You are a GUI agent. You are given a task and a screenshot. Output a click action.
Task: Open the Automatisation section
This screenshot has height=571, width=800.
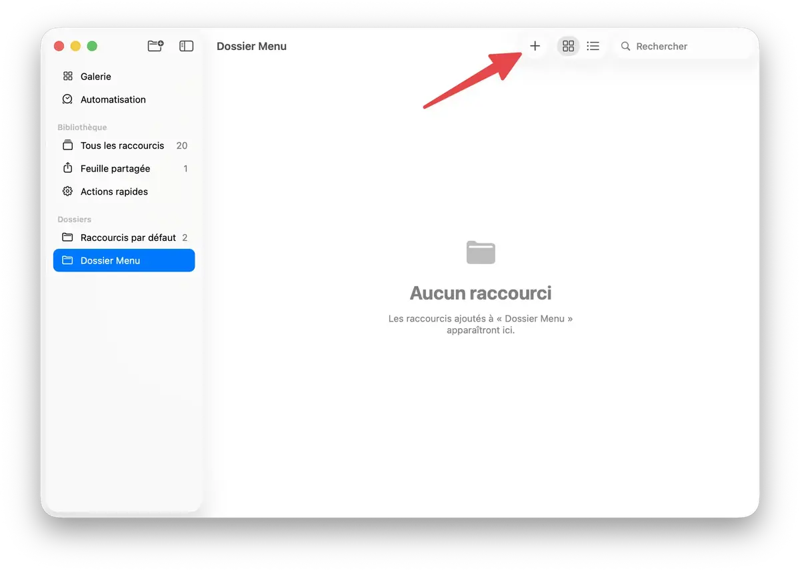tap(67, 99)
